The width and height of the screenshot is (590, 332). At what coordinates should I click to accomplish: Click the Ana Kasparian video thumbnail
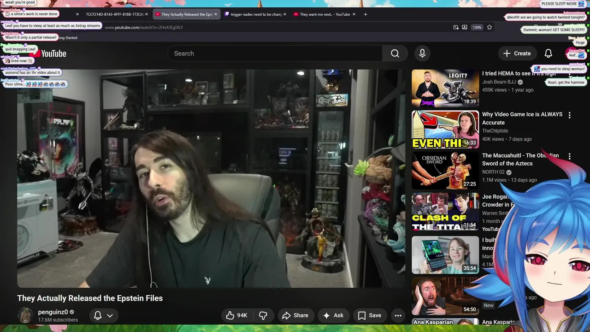445,322
